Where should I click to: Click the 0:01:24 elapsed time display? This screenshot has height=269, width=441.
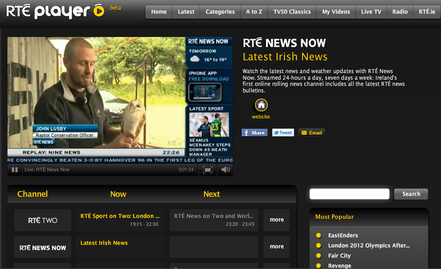coord(186,170)
